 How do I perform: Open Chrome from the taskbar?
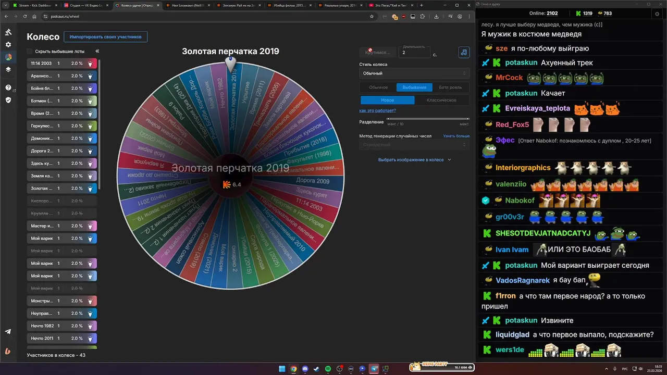pos(293,369)
